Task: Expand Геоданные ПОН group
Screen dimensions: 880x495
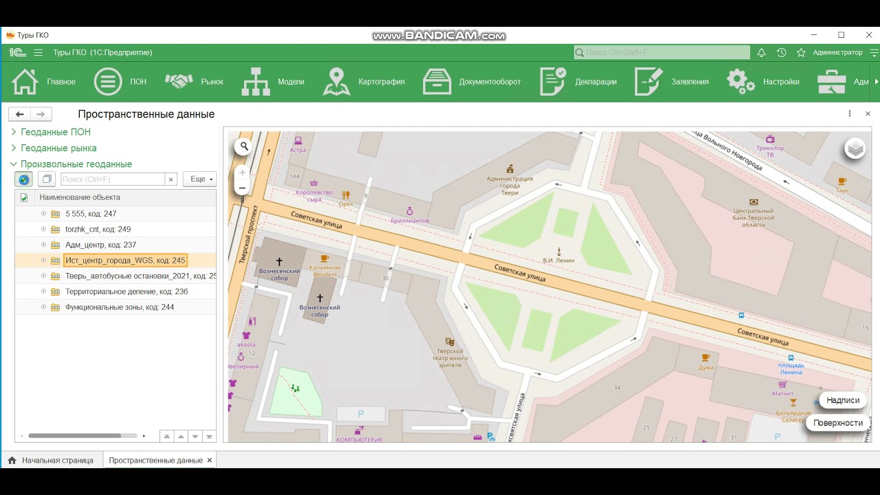Action: pyautogui.click(x=13, y=132)
